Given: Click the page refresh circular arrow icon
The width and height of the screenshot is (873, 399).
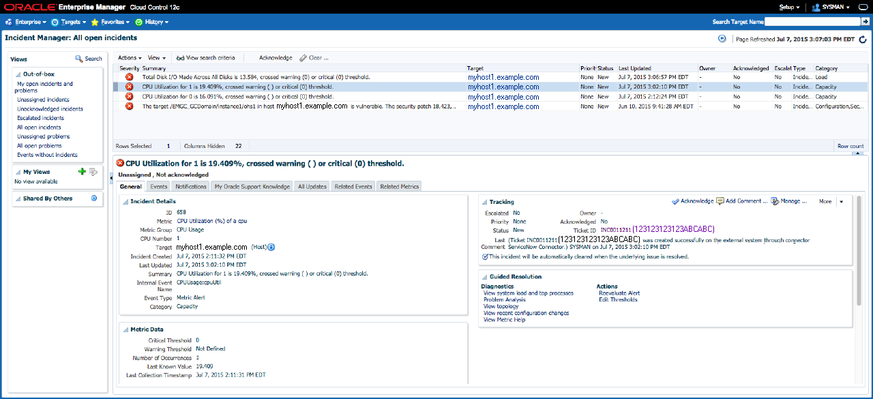Looking at the screenshot, I should click(863, 40).
